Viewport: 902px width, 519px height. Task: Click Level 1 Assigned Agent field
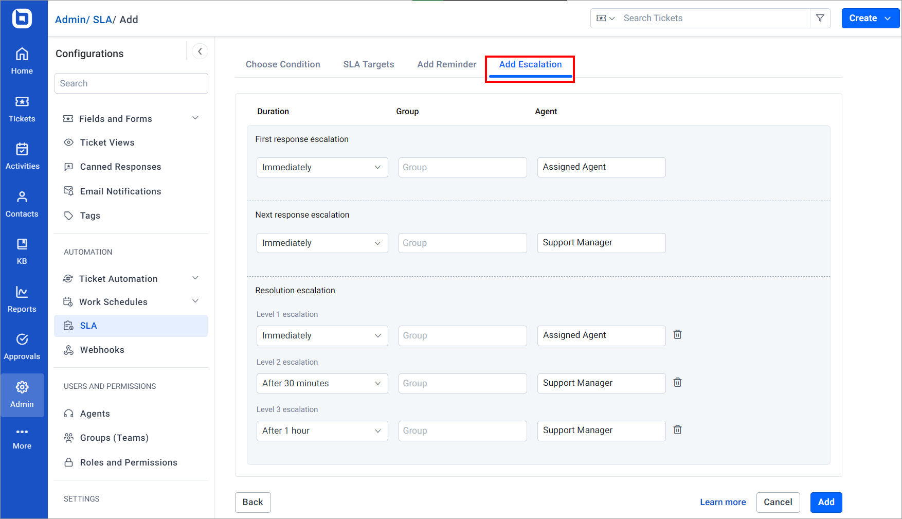[x=602, y=335]
